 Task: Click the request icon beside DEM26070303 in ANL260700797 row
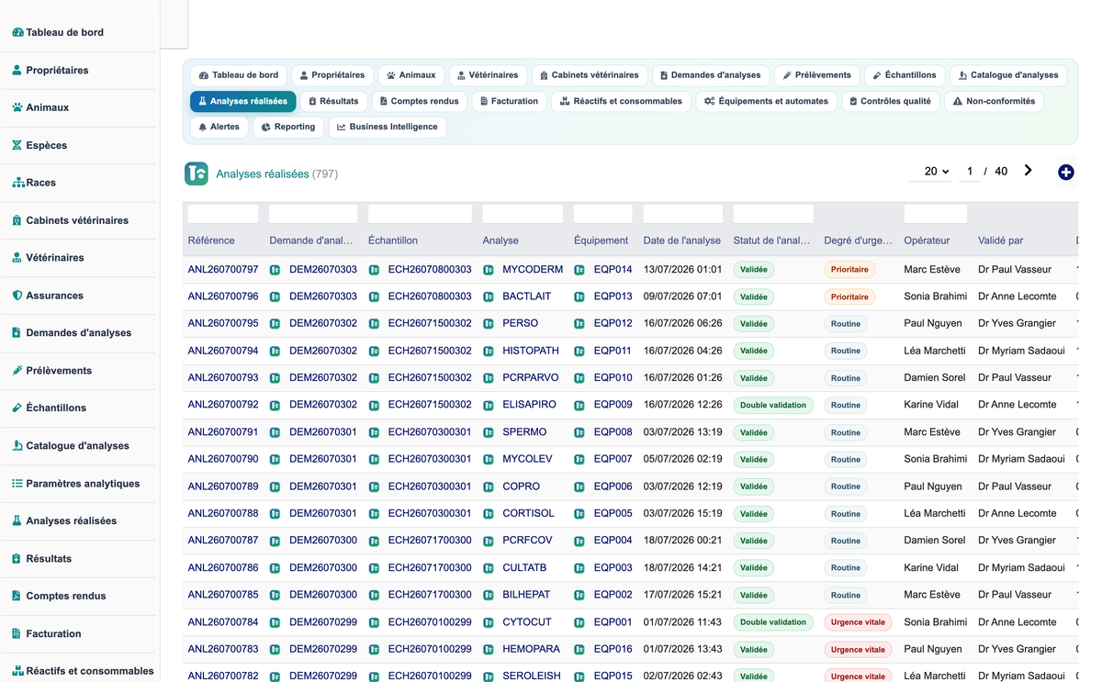275,270
